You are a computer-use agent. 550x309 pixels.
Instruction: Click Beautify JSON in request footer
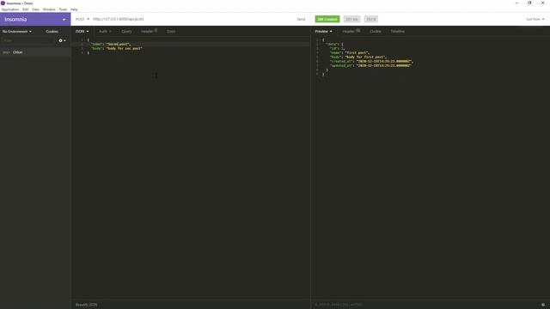tap(86, 305)
